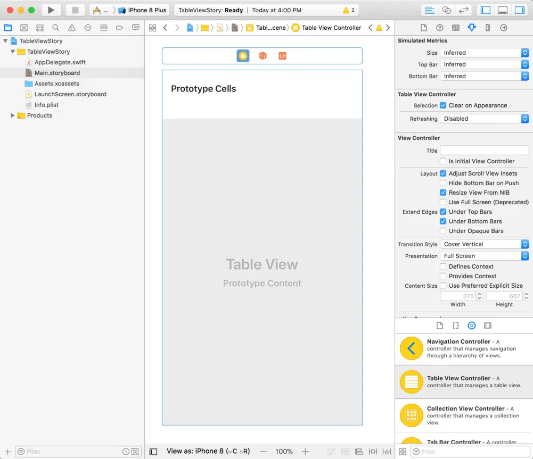Image resolution: width=533 pixels, height=459 pixels.
Task: Open the Attributes inspector tab
Action: 471,28
